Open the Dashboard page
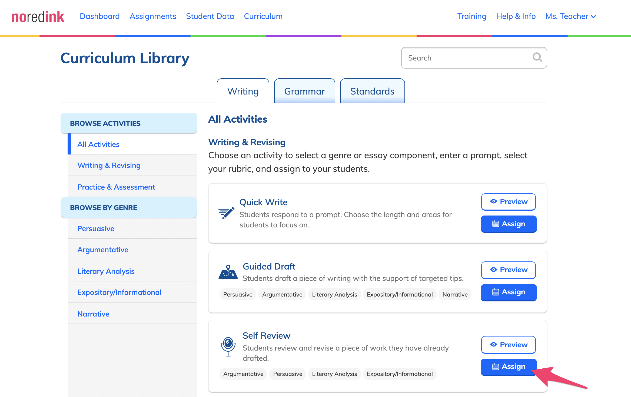The height and width of the screenshot is (397, 631). click(x=100, y=16)
